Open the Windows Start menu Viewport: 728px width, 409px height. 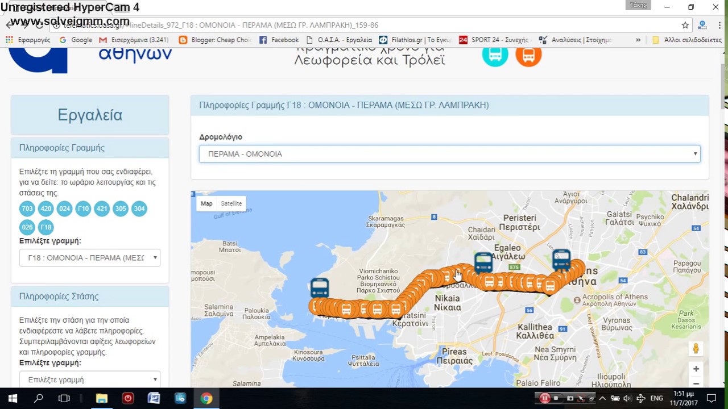click(x=13, y=398)
